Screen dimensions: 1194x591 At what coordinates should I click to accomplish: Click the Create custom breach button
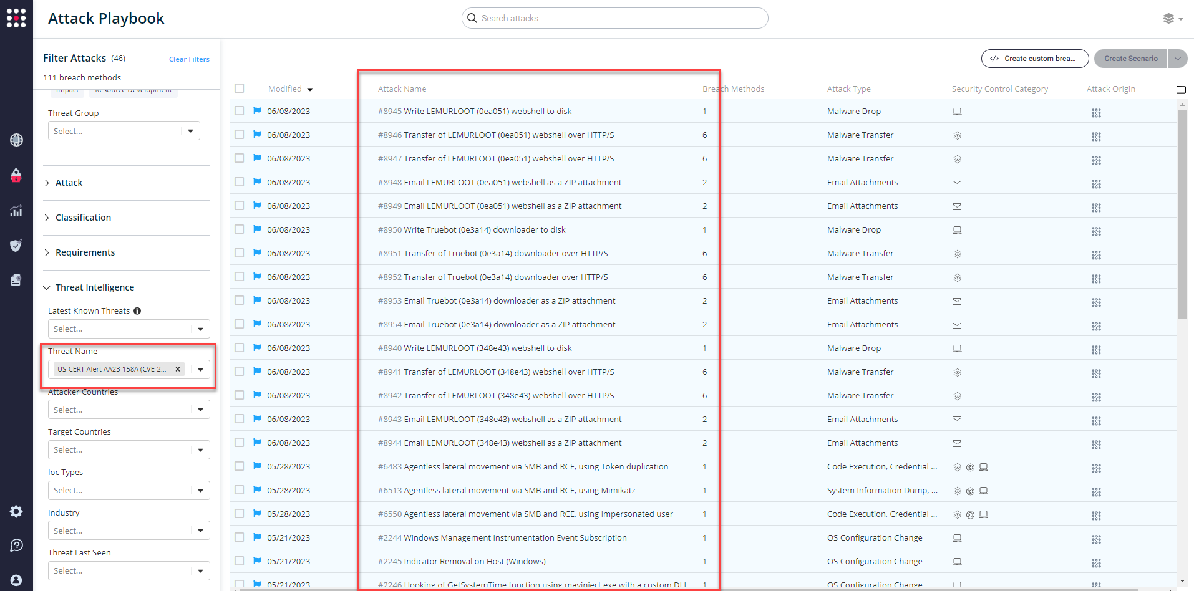click(x=1034, y=58)
